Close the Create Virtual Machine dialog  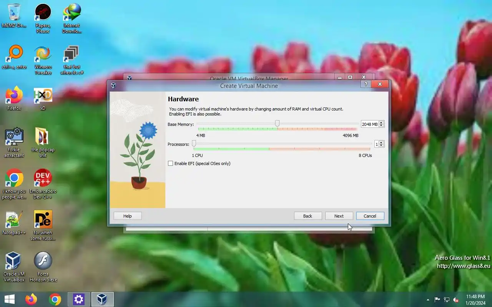click(380, 84)
